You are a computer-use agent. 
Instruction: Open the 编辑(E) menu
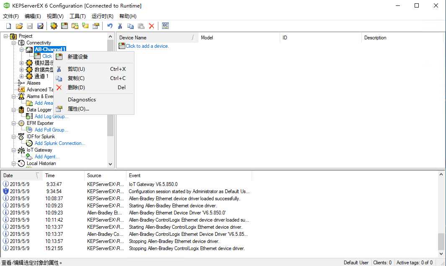point(33,16)
